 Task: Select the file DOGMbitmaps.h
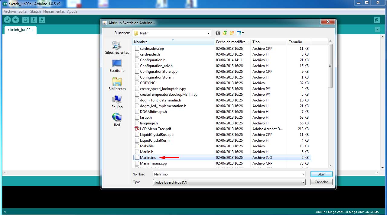coord(153,112)
